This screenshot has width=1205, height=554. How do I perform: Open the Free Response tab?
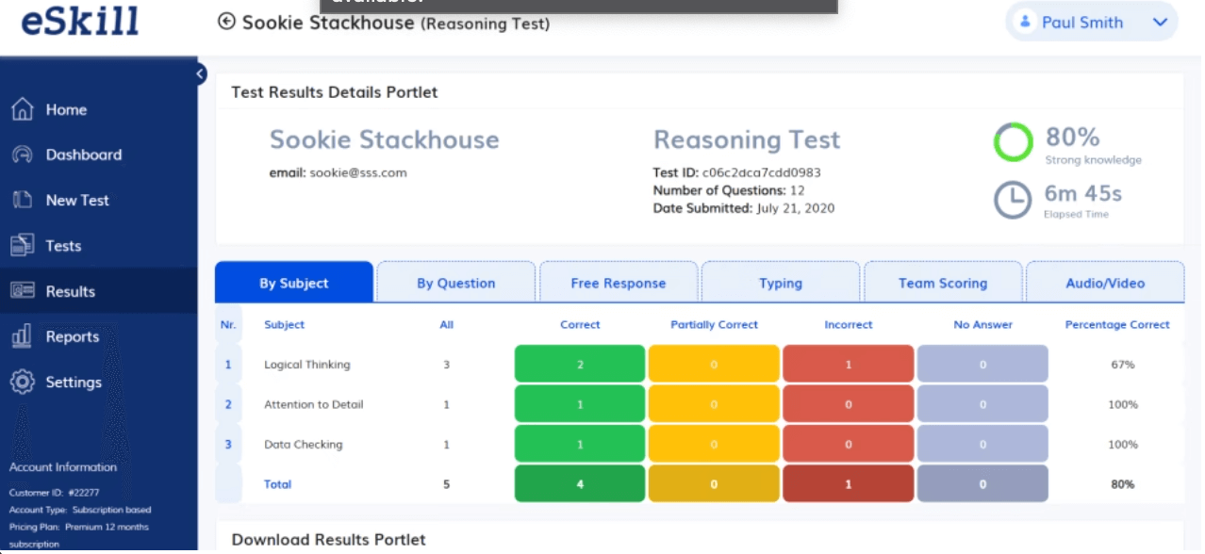[x=619, y=283]
